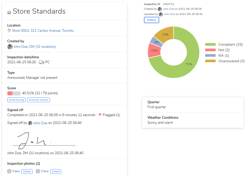Screen dimensions: 249x176
Task: Click the 71% compliant segment of the donut chart
Action: [x=188, y=64]
